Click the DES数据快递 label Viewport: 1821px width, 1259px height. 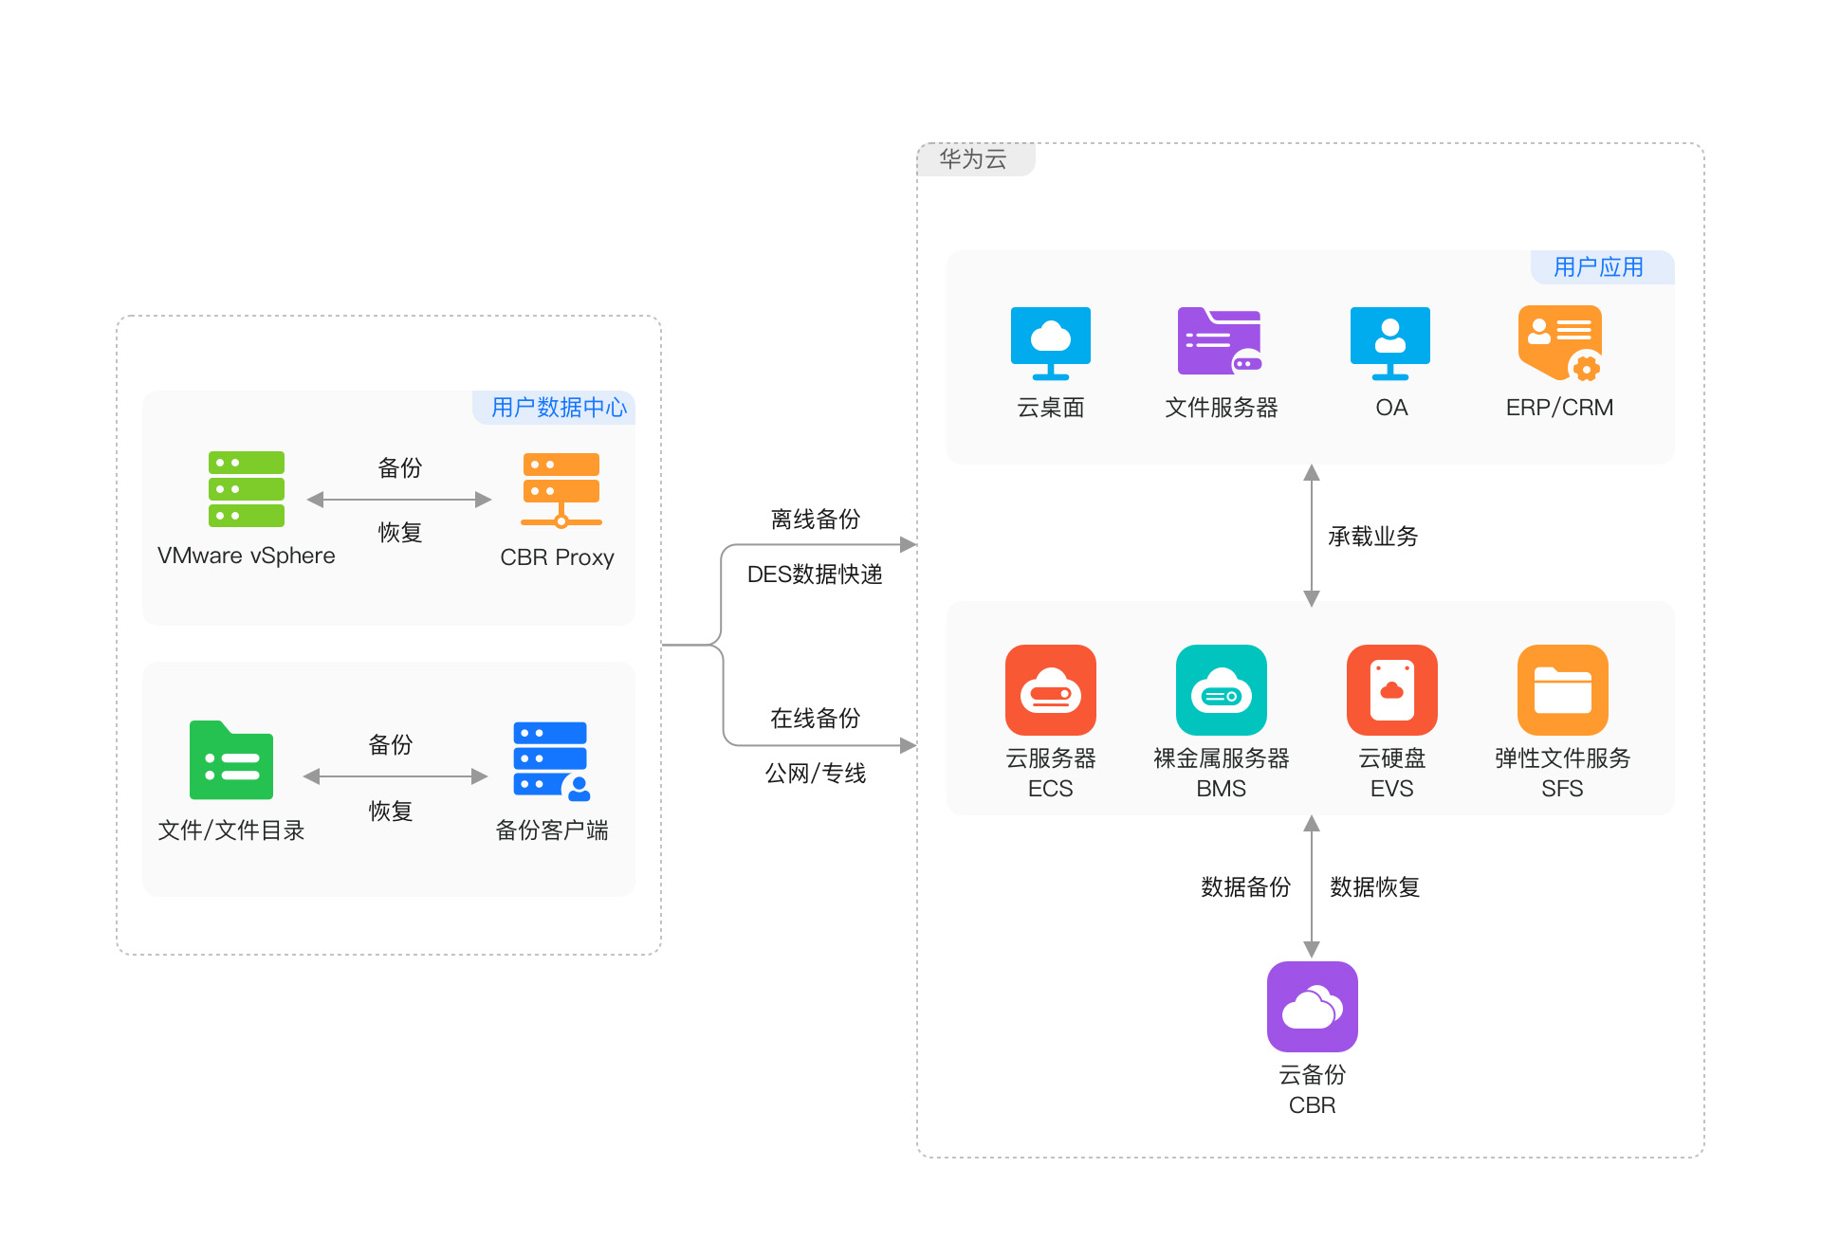tap(815, 575)
